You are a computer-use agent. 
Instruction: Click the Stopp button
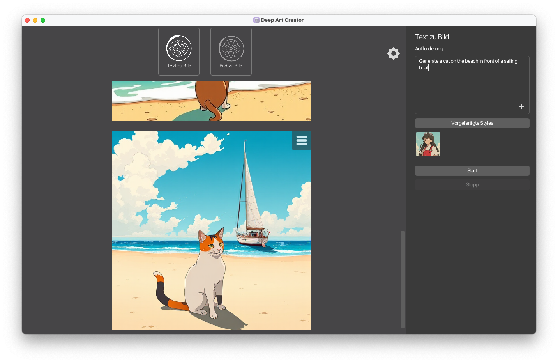(472, 184)
